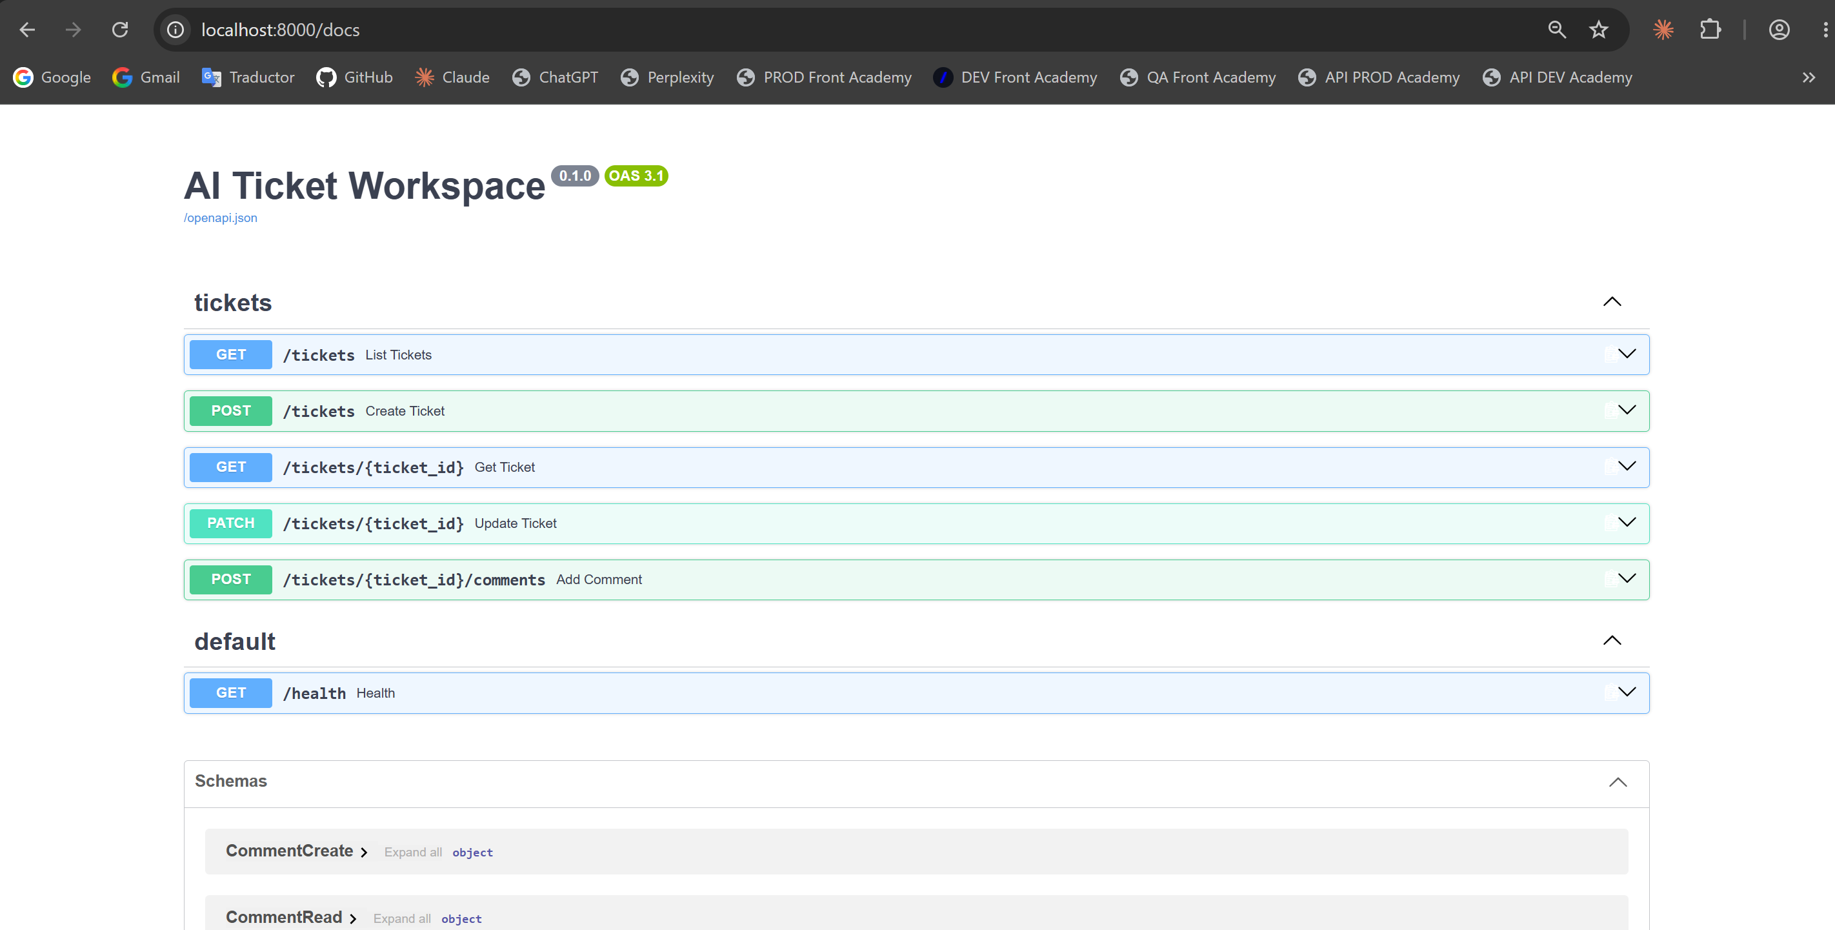The width and height of the screenshot is (1835, 930).
Task: View site information icon in address bar
Action: coord(175,29)
